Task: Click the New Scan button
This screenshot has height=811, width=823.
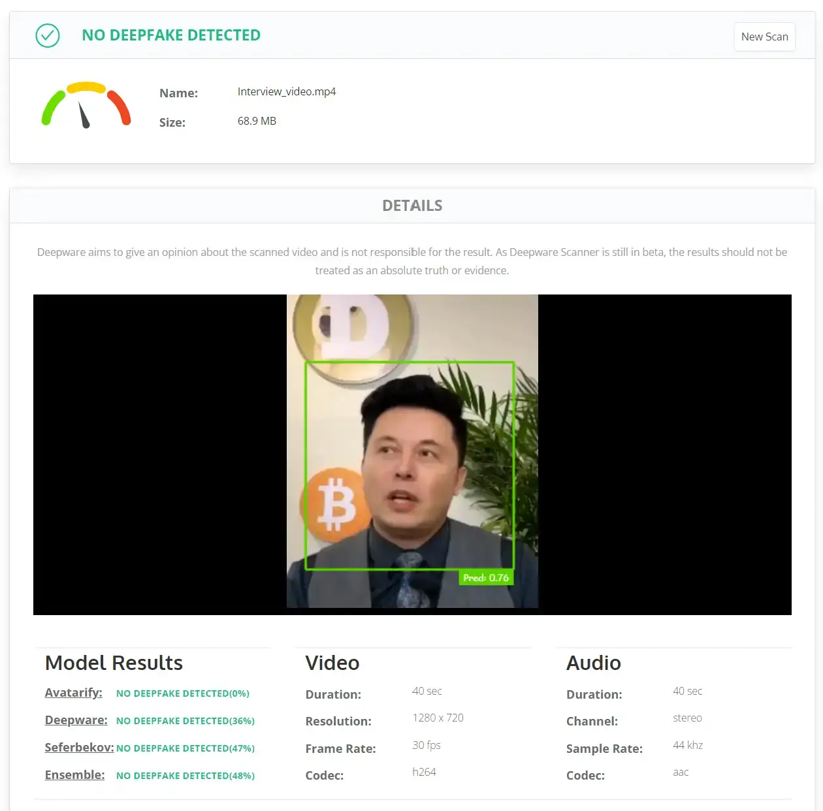Action: tap(764, 37)
